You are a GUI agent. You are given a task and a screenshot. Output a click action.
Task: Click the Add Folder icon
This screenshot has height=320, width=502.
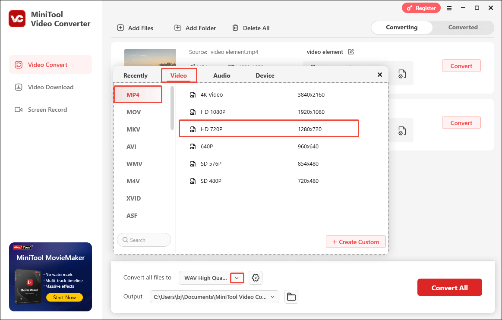[x=177, y=28]
